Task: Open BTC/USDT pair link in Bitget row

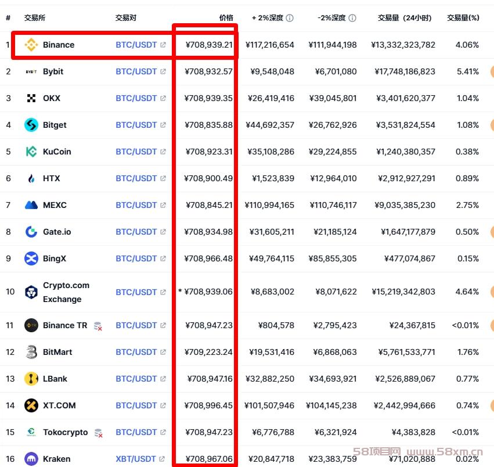Action: tap(136, 125)
